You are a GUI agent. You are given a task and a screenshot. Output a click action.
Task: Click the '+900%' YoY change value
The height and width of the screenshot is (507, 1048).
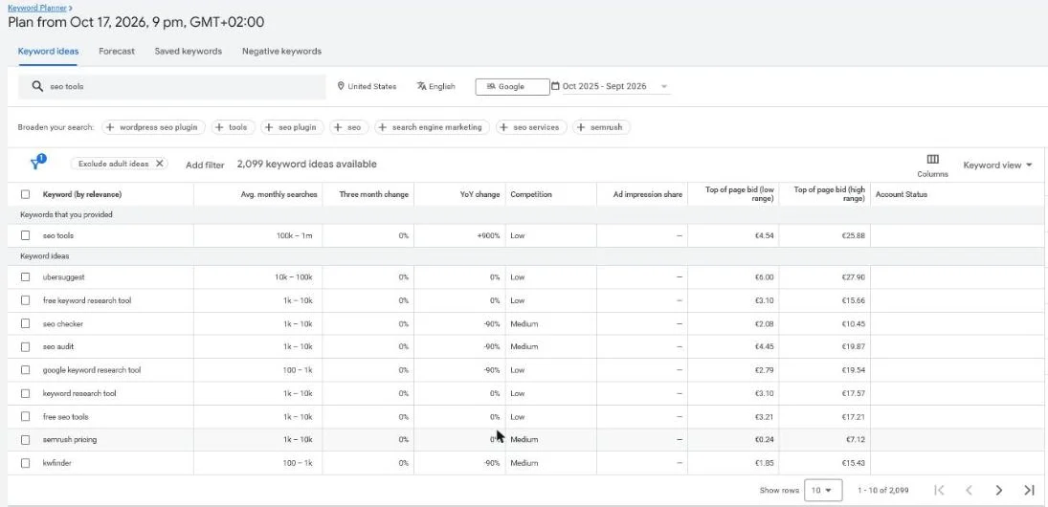tap(488, 235)
